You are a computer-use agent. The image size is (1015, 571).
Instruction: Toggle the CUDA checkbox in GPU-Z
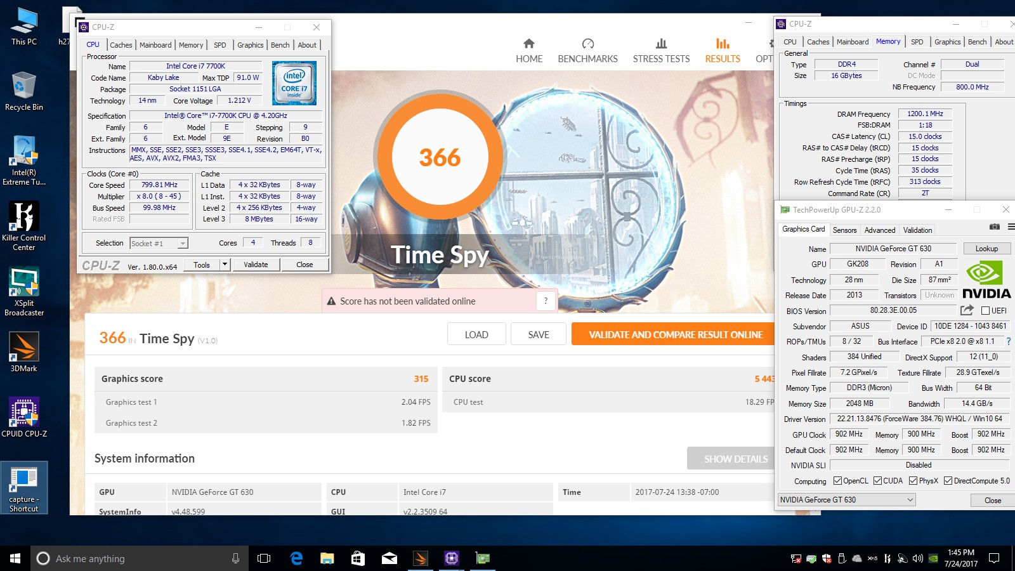pos(878,480)
